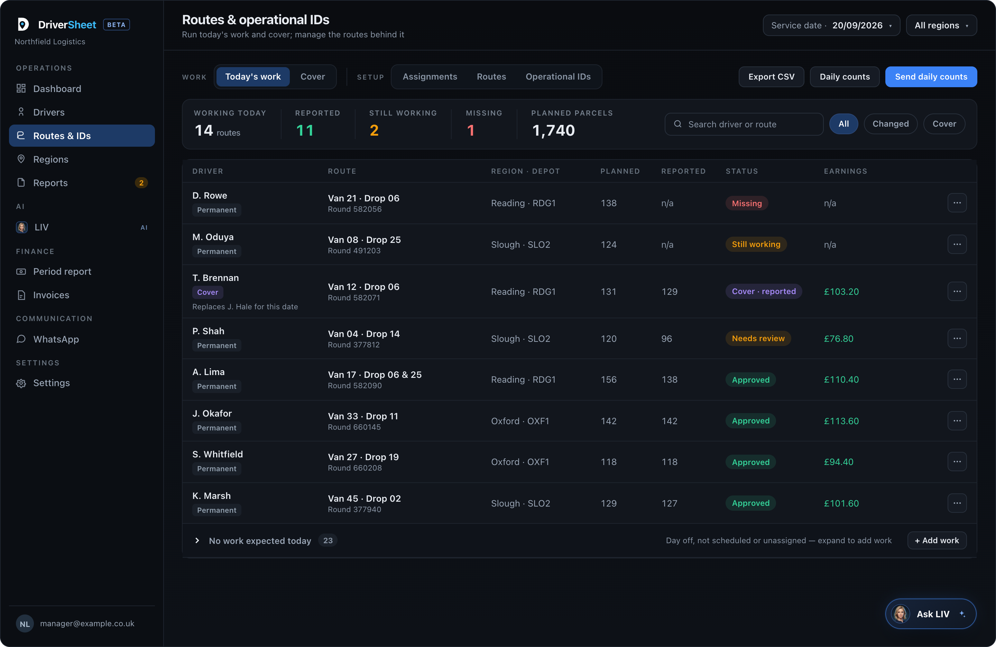
Task: Click the Needs review badge for P. Shah
Action: pyautogui.click(x=758, y=338)
